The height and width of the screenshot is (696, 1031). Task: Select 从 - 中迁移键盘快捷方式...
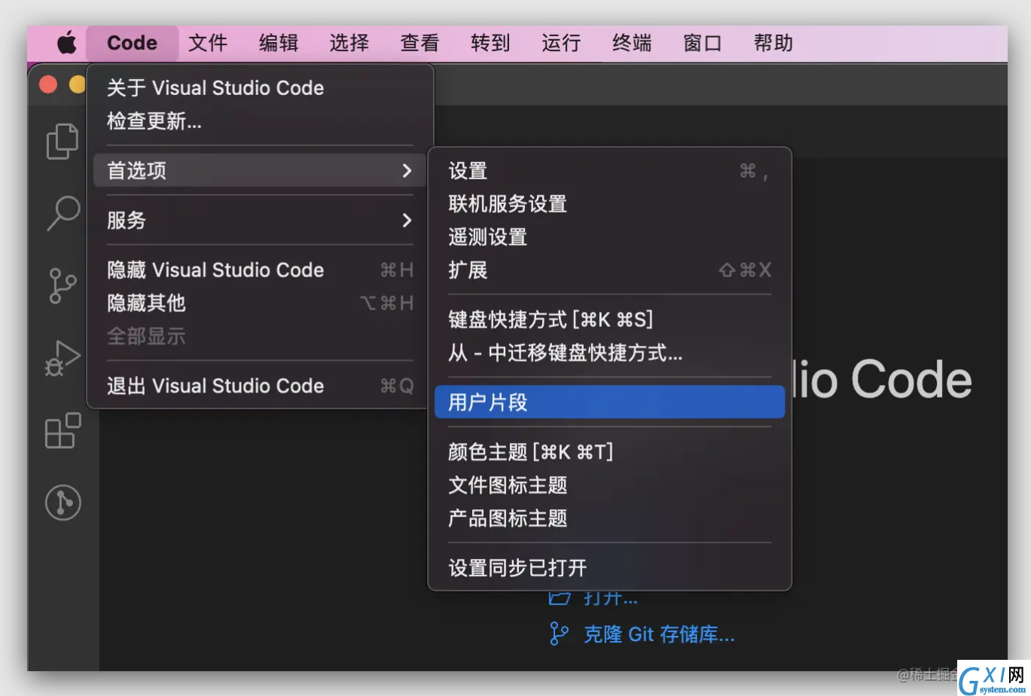point(609,353)
